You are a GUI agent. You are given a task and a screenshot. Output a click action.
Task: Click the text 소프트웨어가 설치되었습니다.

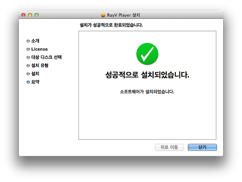147,92
